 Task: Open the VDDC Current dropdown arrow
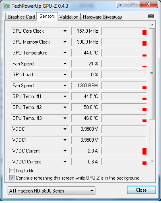65,151
